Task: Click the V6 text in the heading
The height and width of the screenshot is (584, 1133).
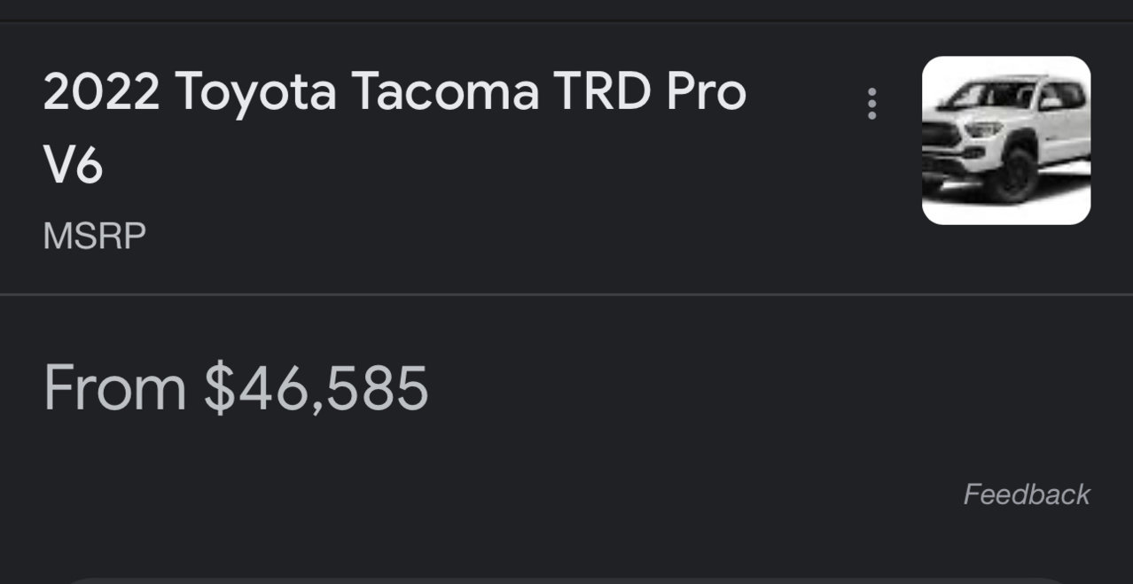Action: click(73, 166)
